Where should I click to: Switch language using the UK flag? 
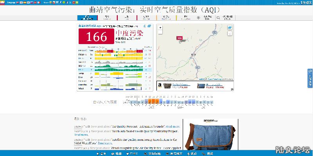(x=18, y=3)
